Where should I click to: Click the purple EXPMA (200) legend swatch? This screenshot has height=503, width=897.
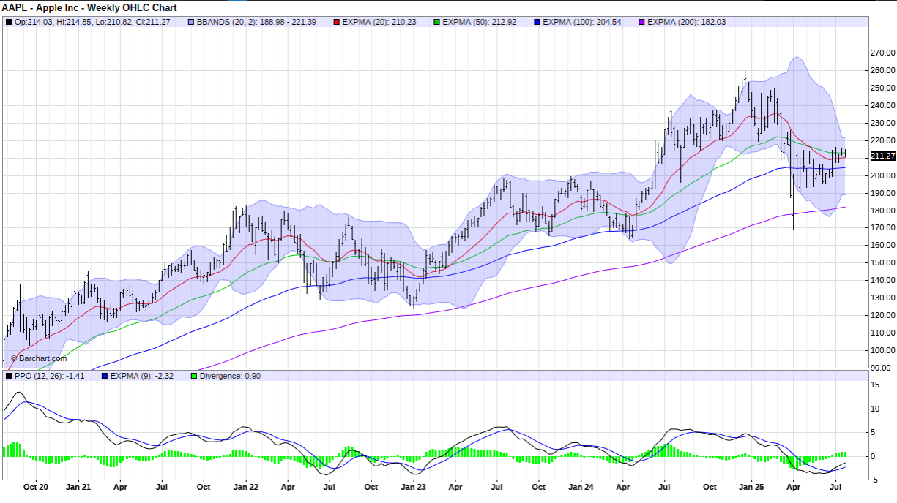(643, 22)
